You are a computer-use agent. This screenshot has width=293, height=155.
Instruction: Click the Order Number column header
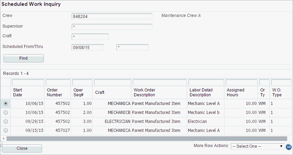pyautogui.click(x=54, y=92)
